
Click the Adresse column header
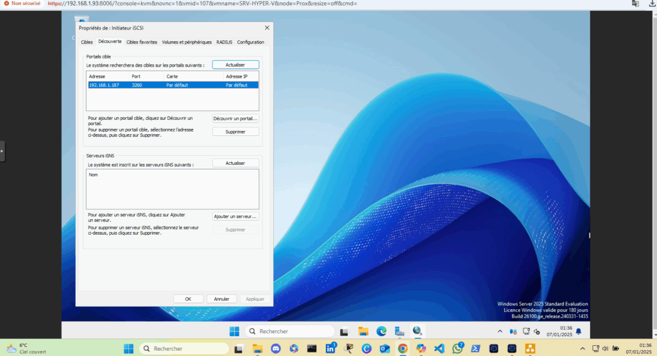coord(108,76)
